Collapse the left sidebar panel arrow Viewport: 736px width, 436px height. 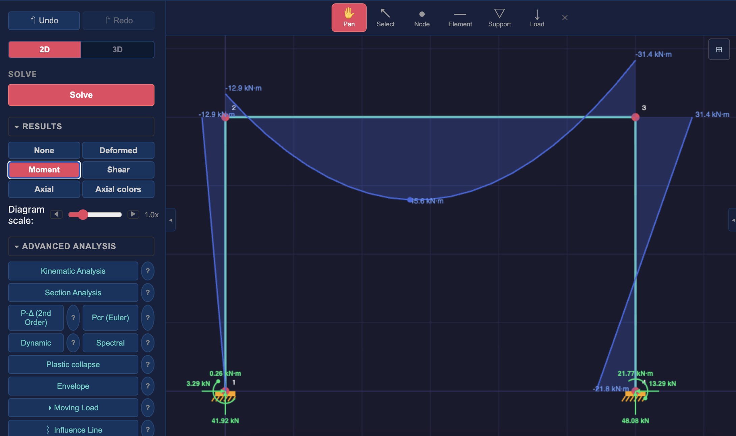(x=171, y=220)
